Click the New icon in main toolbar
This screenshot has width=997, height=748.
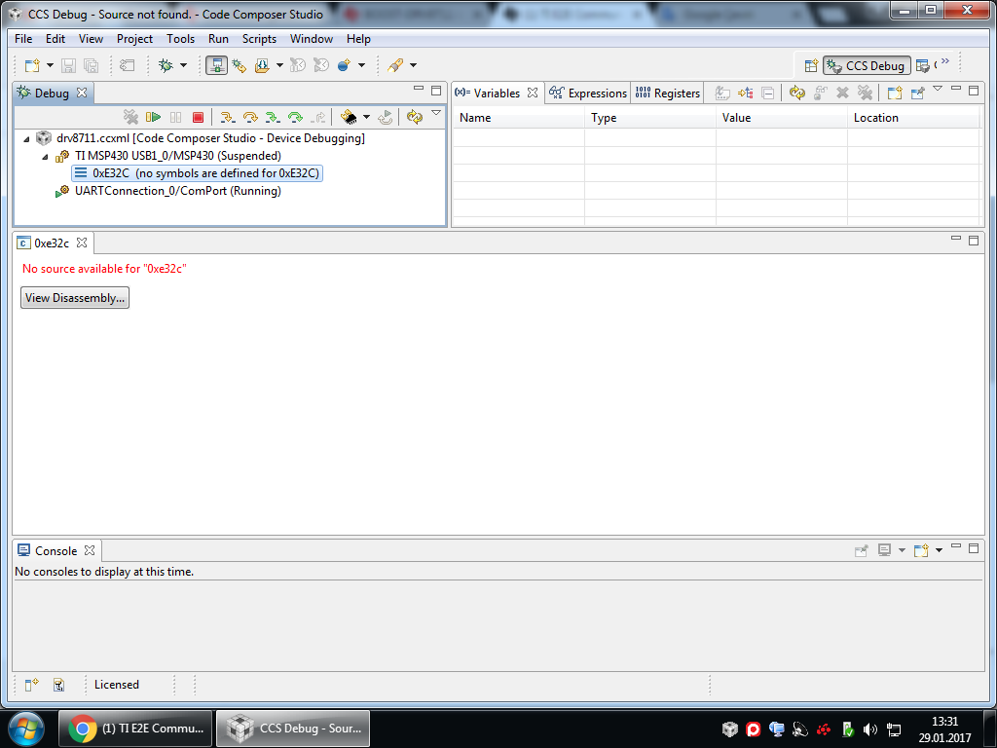(32, 65)
